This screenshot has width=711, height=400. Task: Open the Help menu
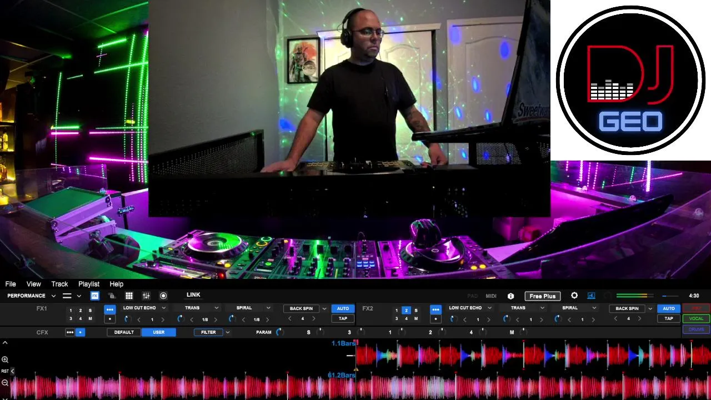point(117,284)
